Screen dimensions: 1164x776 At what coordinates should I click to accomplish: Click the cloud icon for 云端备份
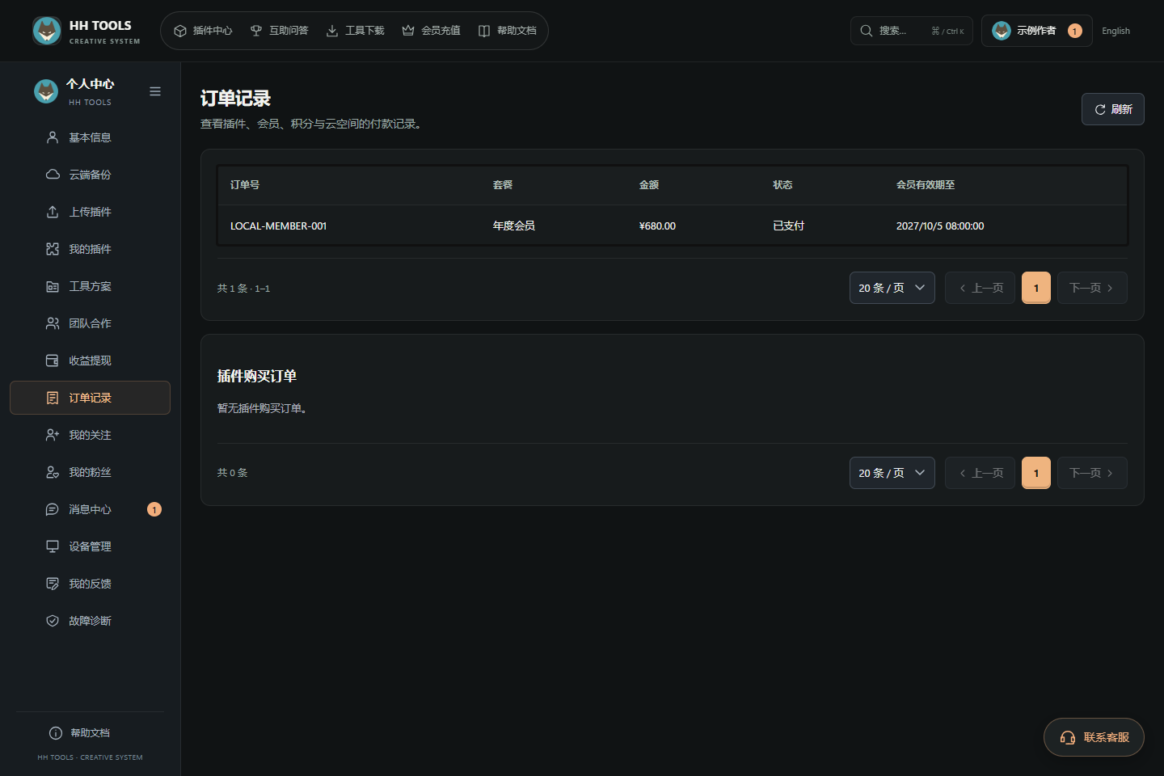pyautogui.click(x=53, y=175)
